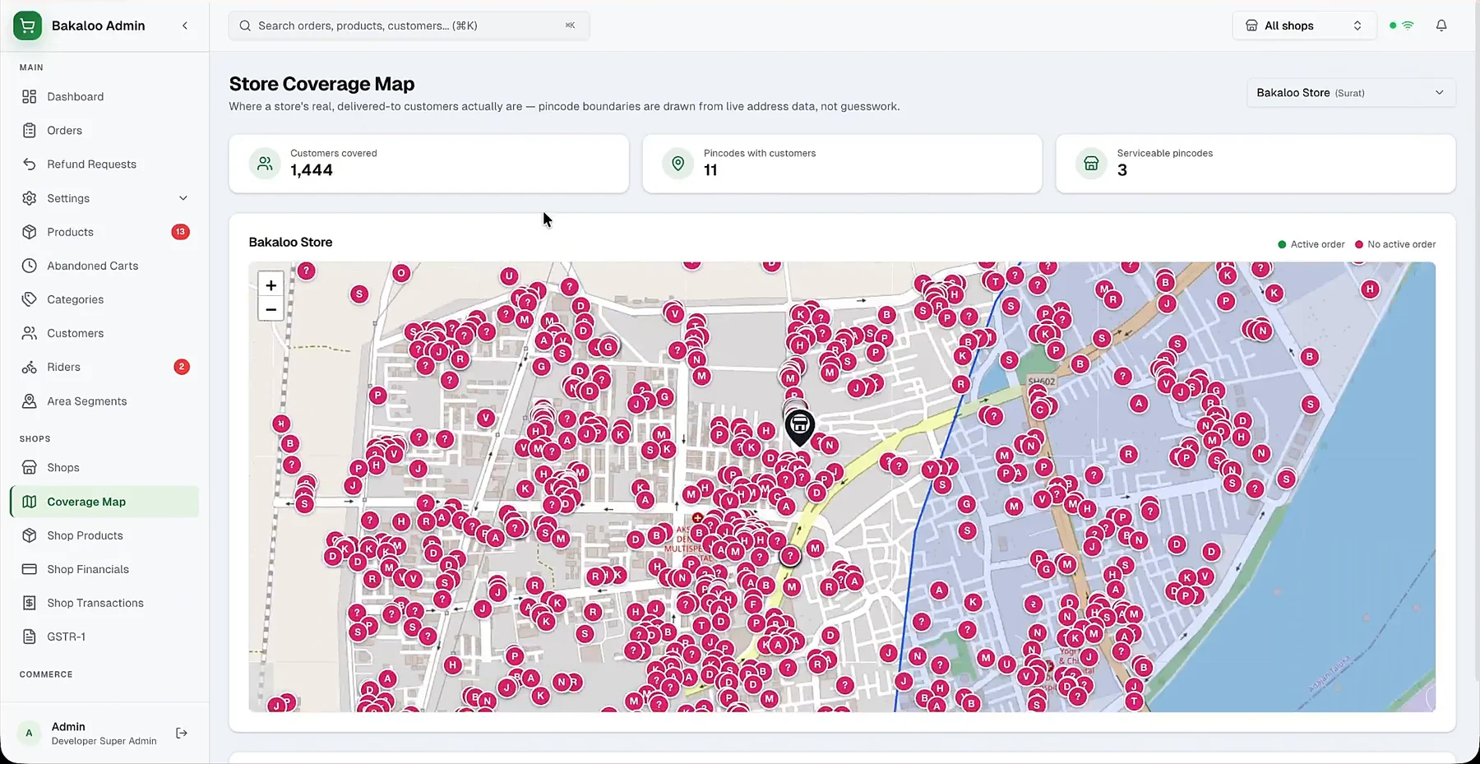
Task: Click the Riders scooter icon
Action: click(x=30, y=367)
